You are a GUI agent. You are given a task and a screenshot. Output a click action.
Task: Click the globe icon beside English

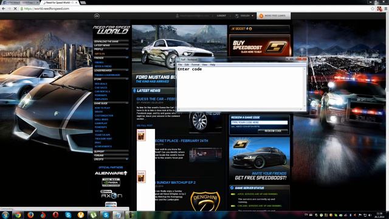(236, 16)
